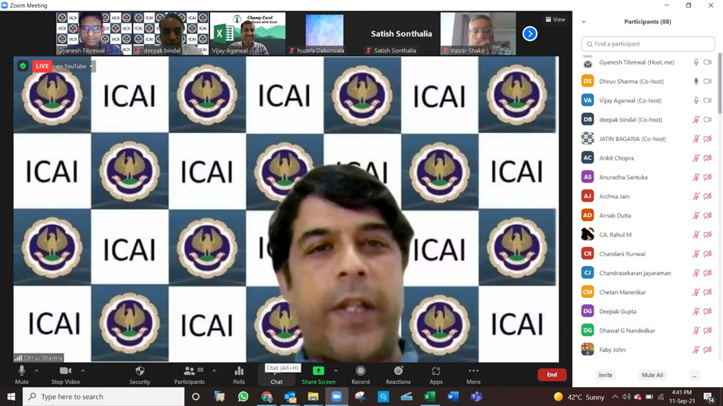Viewport: 723px width, 406px height.
Task: Toggle Vijay Agarwal's microphone in participants
Action: pos(696,100)
